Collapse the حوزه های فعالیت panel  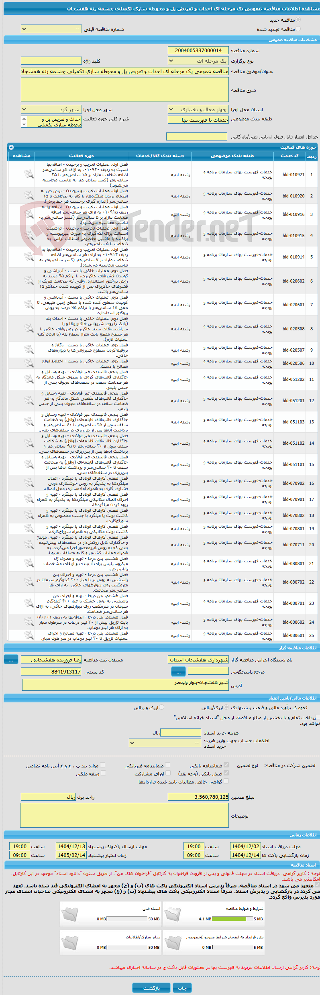point(11,147)
